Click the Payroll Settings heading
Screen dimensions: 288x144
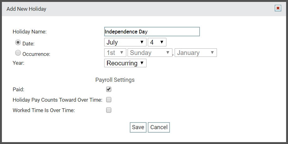tap(115, 80)
